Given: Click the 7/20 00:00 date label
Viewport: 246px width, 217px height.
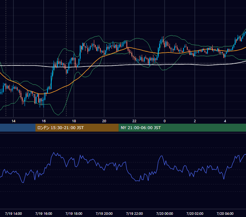Looking at the screenshot, I should [x=165, y=213].
